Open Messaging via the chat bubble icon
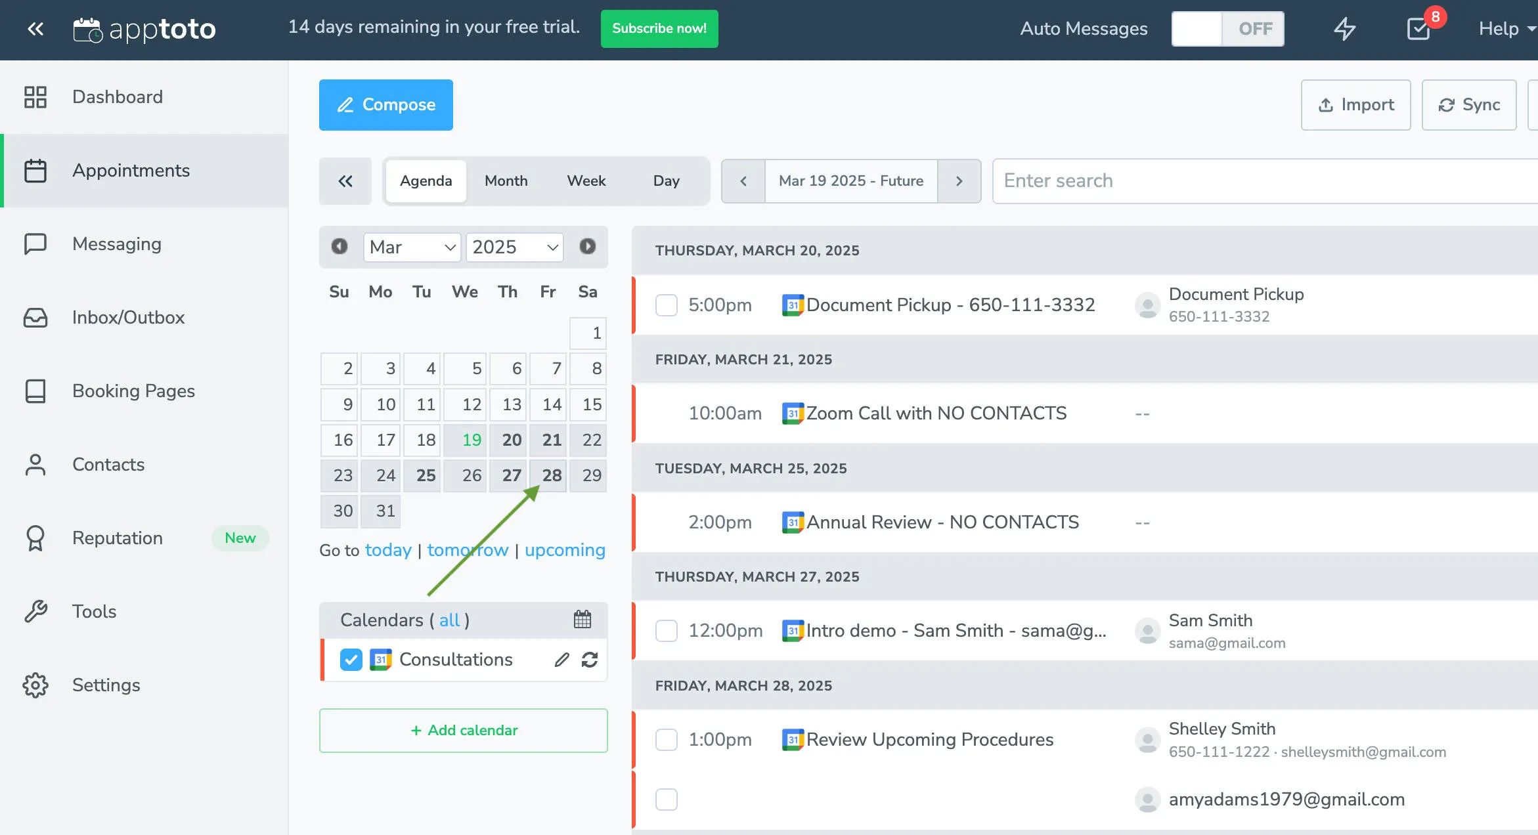Screen dimensions: 1538x835 point(35,244)
